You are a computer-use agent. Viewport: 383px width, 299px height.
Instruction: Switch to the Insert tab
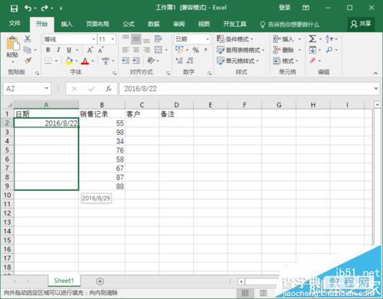67,25
